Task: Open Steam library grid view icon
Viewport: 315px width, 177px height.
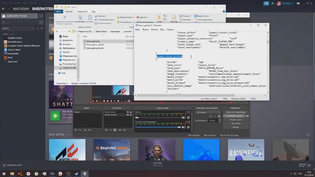Action: pyautogui.click(x=41, y=16)
